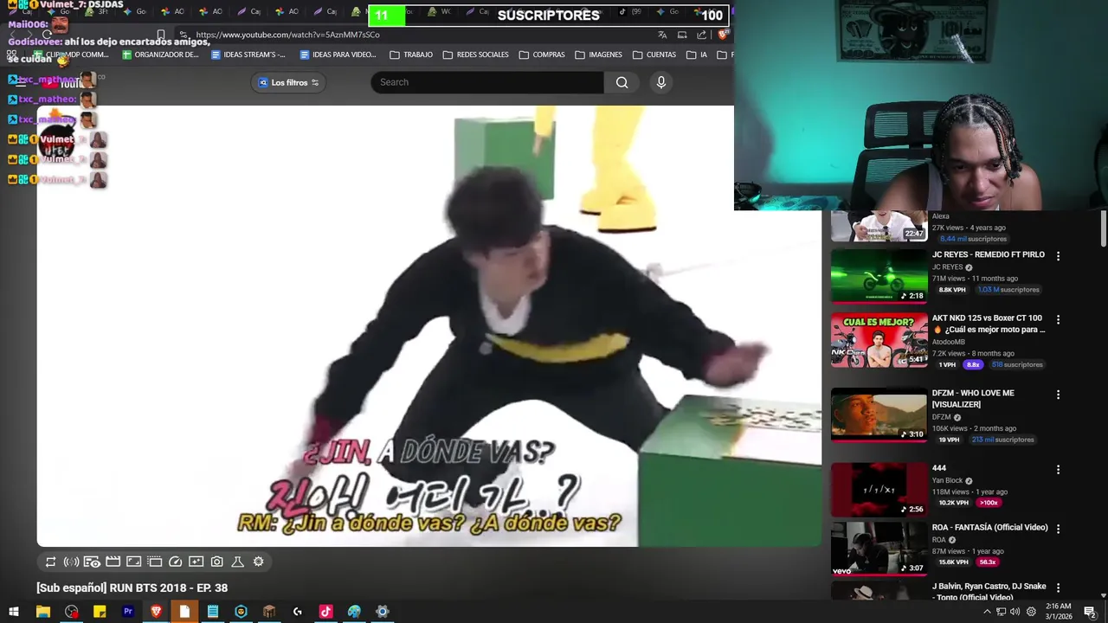Viewport: 1108px width, 623px height.
Task: Click the audio boost waves icon
Action: (72, 562)
